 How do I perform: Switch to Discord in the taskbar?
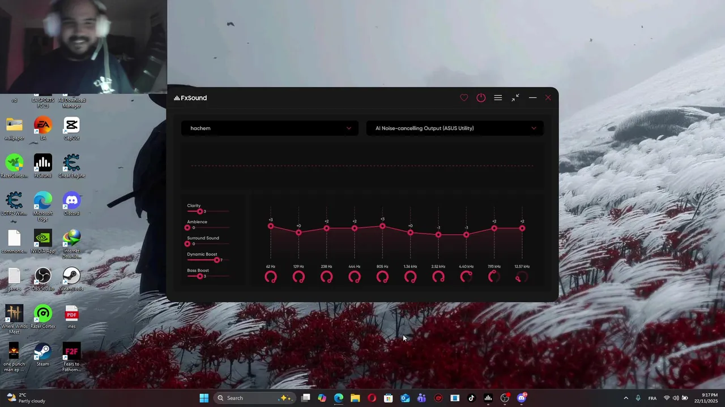pyautogui.click(x=522, y=398)
